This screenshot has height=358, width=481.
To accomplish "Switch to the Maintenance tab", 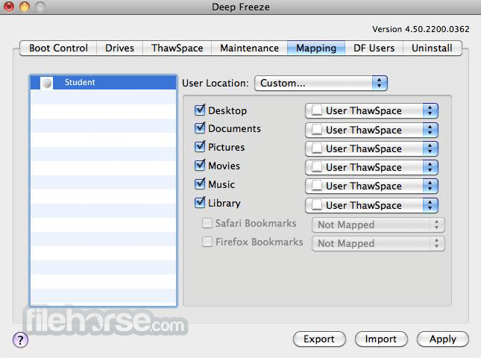I will pyautogui.click(x=249, y=48).
